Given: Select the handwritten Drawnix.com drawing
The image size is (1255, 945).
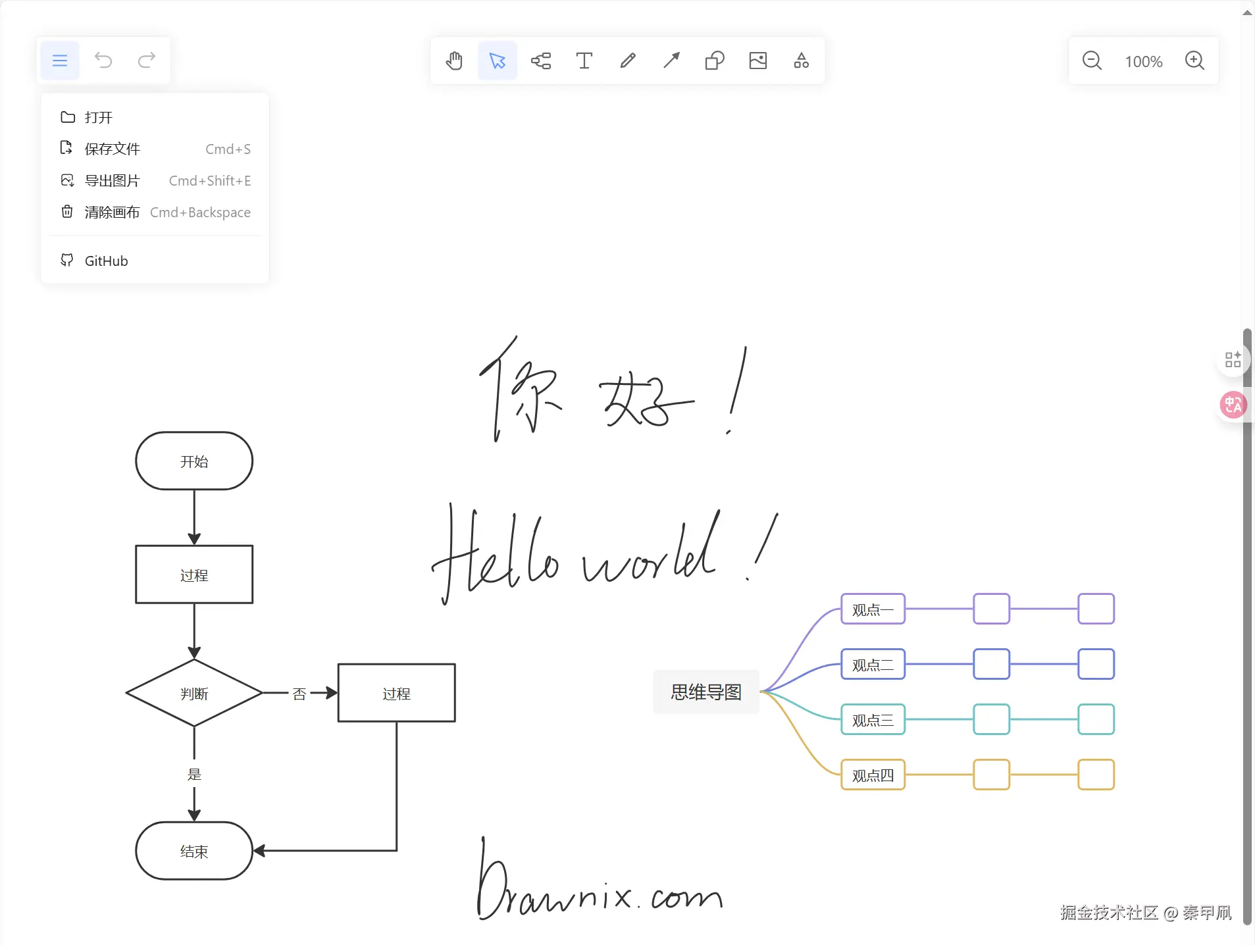Looking at the screenshot, I should point(600,880).
